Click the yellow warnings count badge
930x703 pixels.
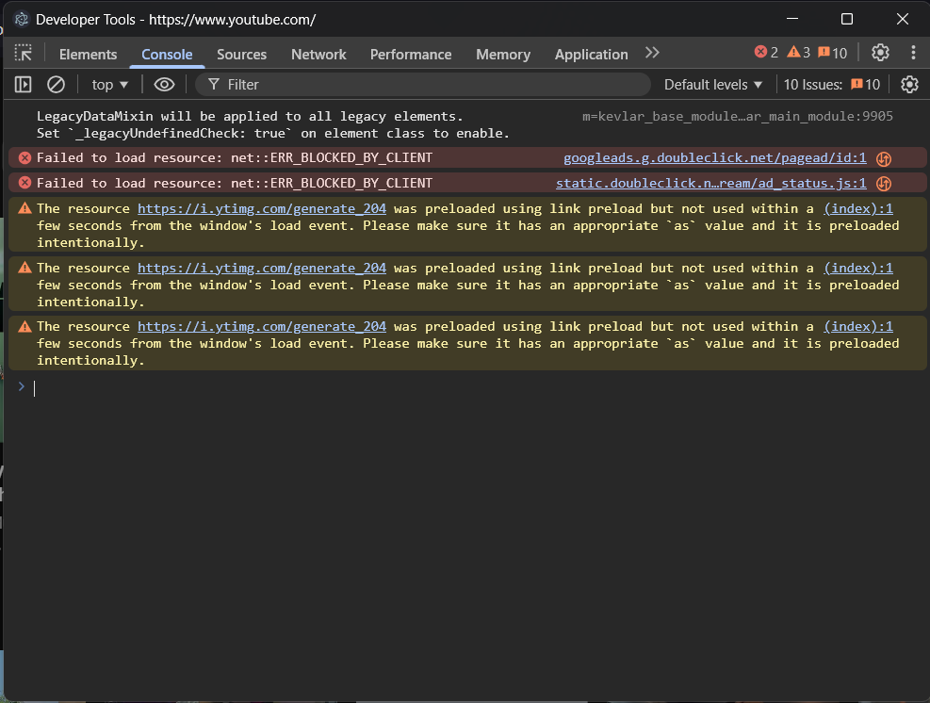798,53
